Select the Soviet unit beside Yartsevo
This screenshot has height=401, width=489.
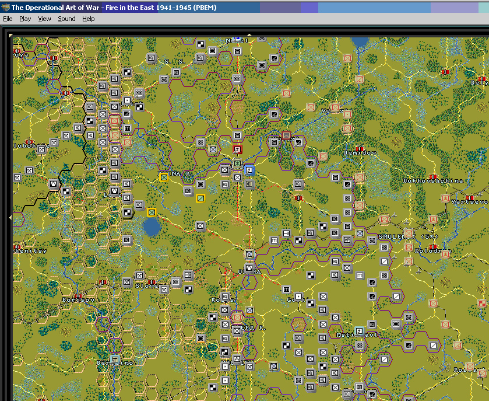tap(445, 198)
